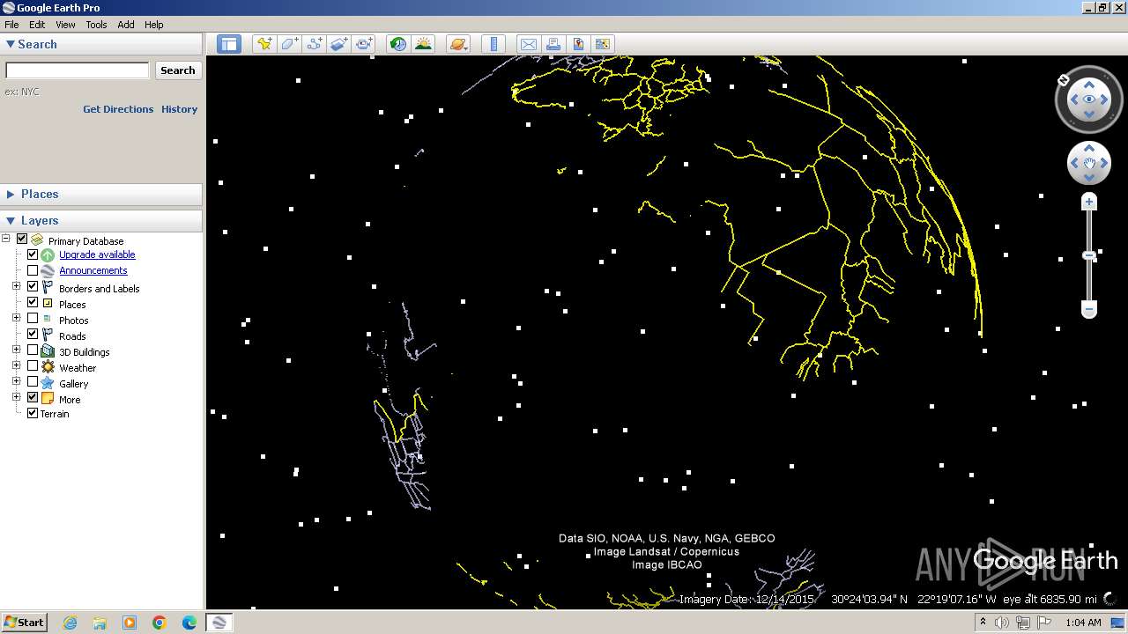Uncheck the Upgrade available checkbox
This screenshot has width=1128, height=634.
pos(33,254)
